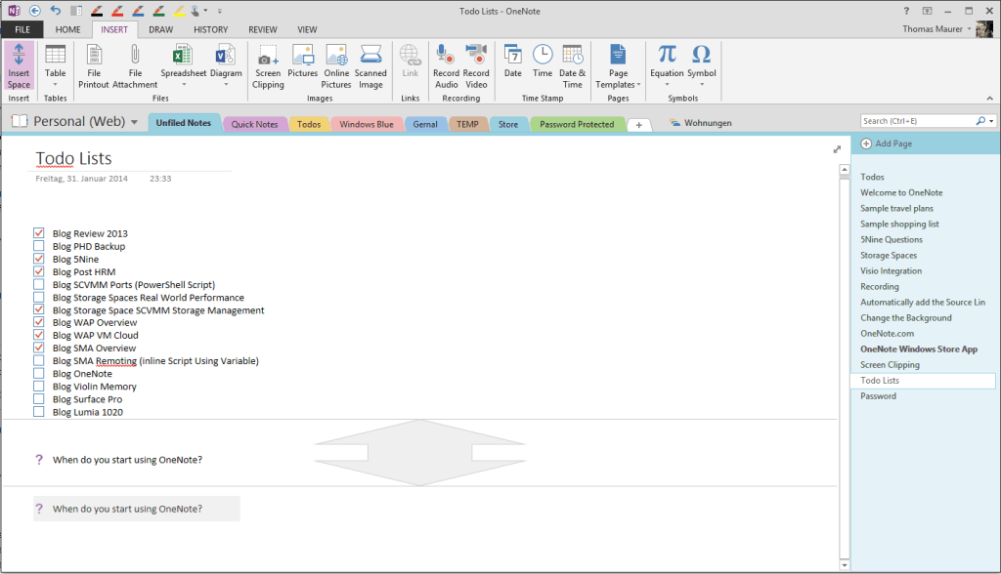Image resolution: width=1001 pixels, height=574 pixels.
Task: Open the Spreadsheet dropdown arrow
Action: tap(184, 84)
